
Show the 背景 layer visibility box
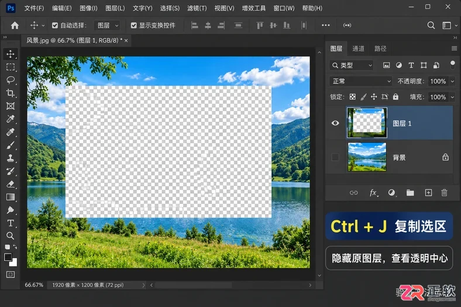[x=335, y=157]
